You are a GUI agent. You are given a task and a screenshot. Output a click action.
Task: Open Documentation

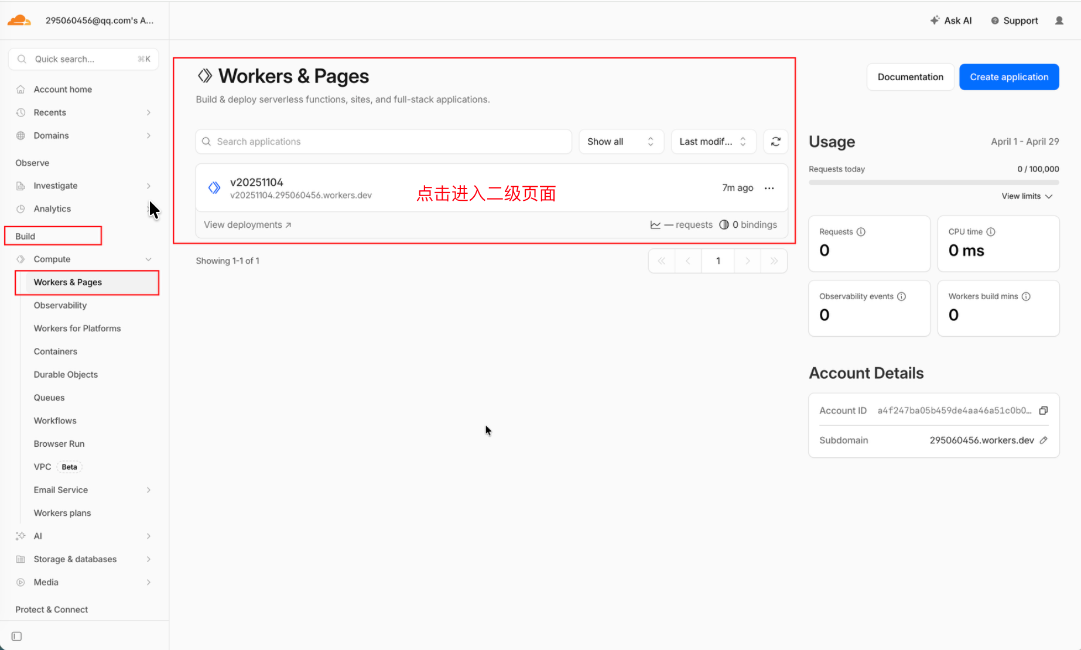(x=910, y=77)
